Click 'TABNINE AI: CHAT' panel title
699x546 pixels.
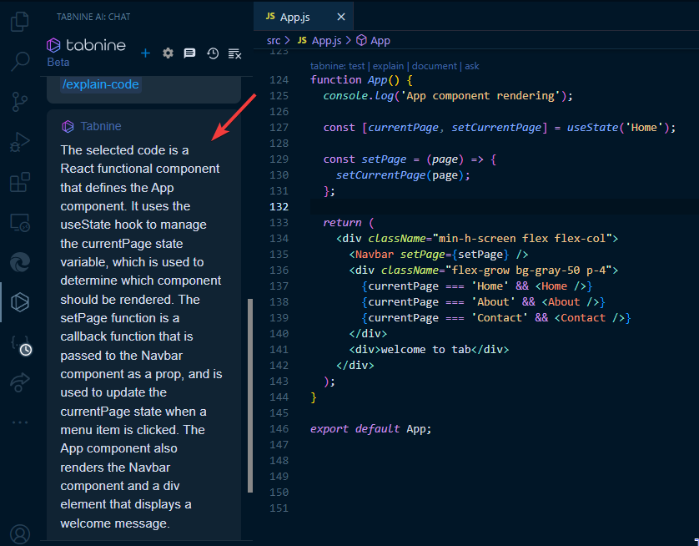[x=93, y=17]
